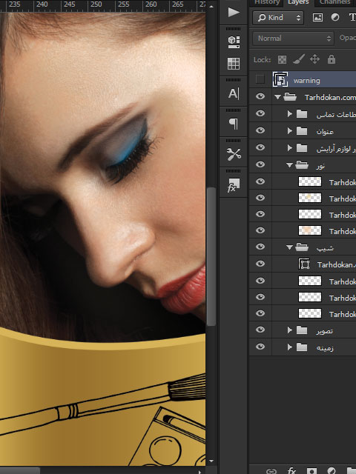Hide the زمینه group with eye icon
The image size is (356, 474).
coord(260,347)
